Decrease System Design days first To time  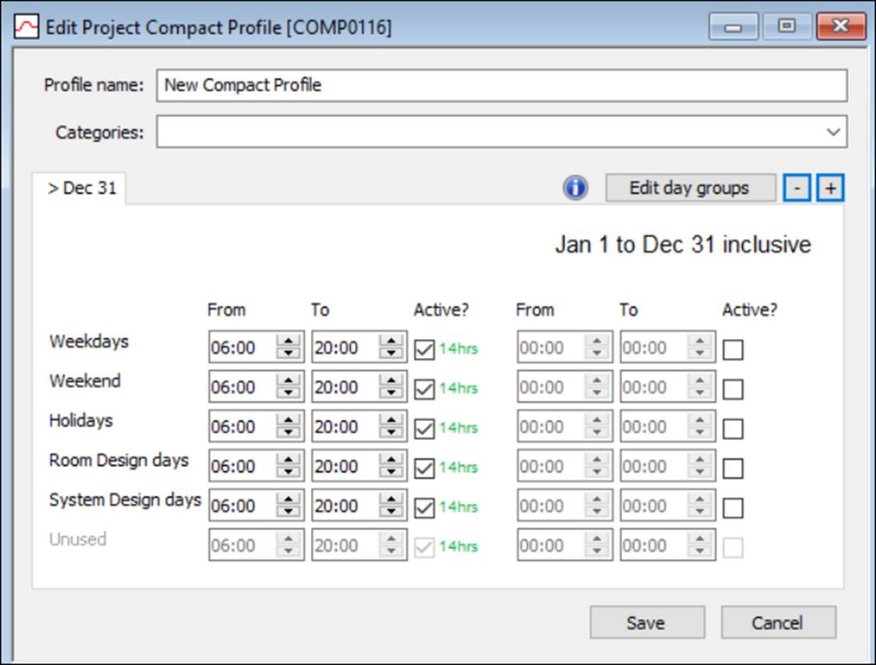(391, 511)
